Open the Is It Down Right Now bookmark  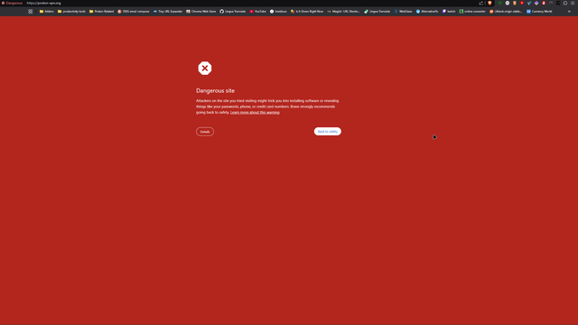pyautogui.click(x=307, y=12)
